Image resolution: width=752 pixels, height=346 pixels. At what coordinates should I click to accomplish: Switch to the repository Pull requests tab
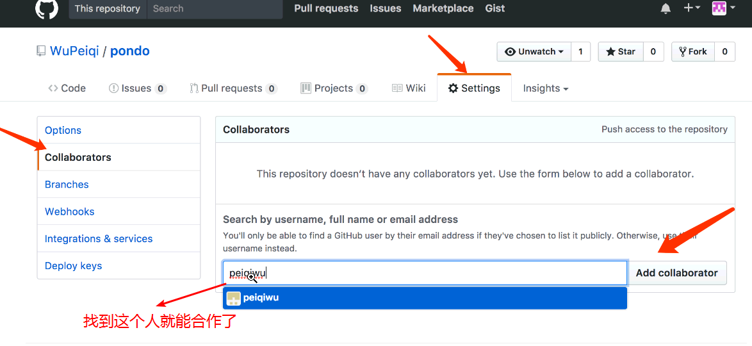click(x=234, y=88)
